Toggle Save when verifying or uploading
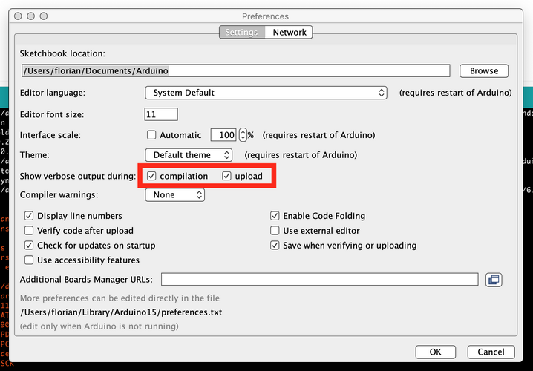 tap(275, 246)
